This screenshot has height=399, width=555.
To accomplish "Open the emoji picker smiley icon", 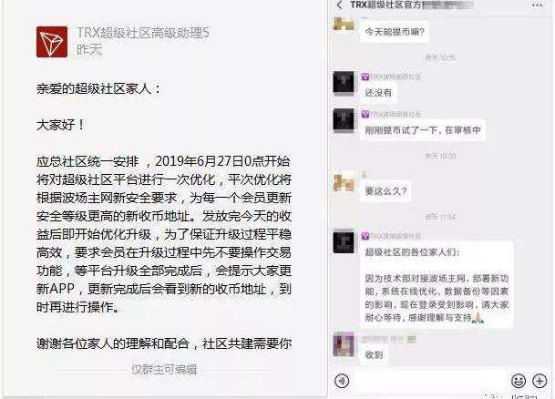I will click(519, 381).
